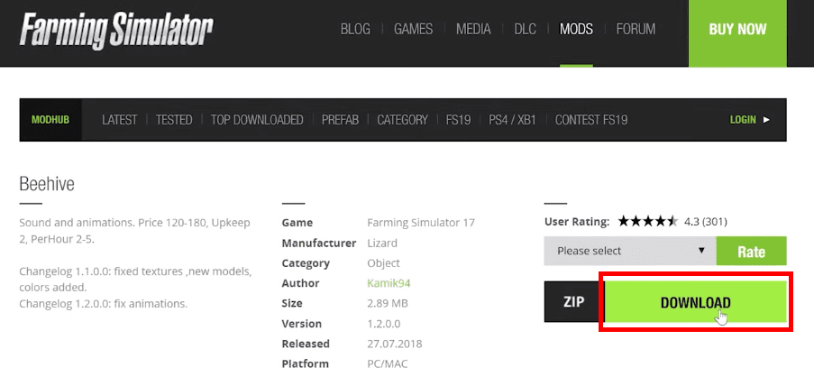Click the user rating stars
This screenshot has height=386, width=814.
[647, 221]
